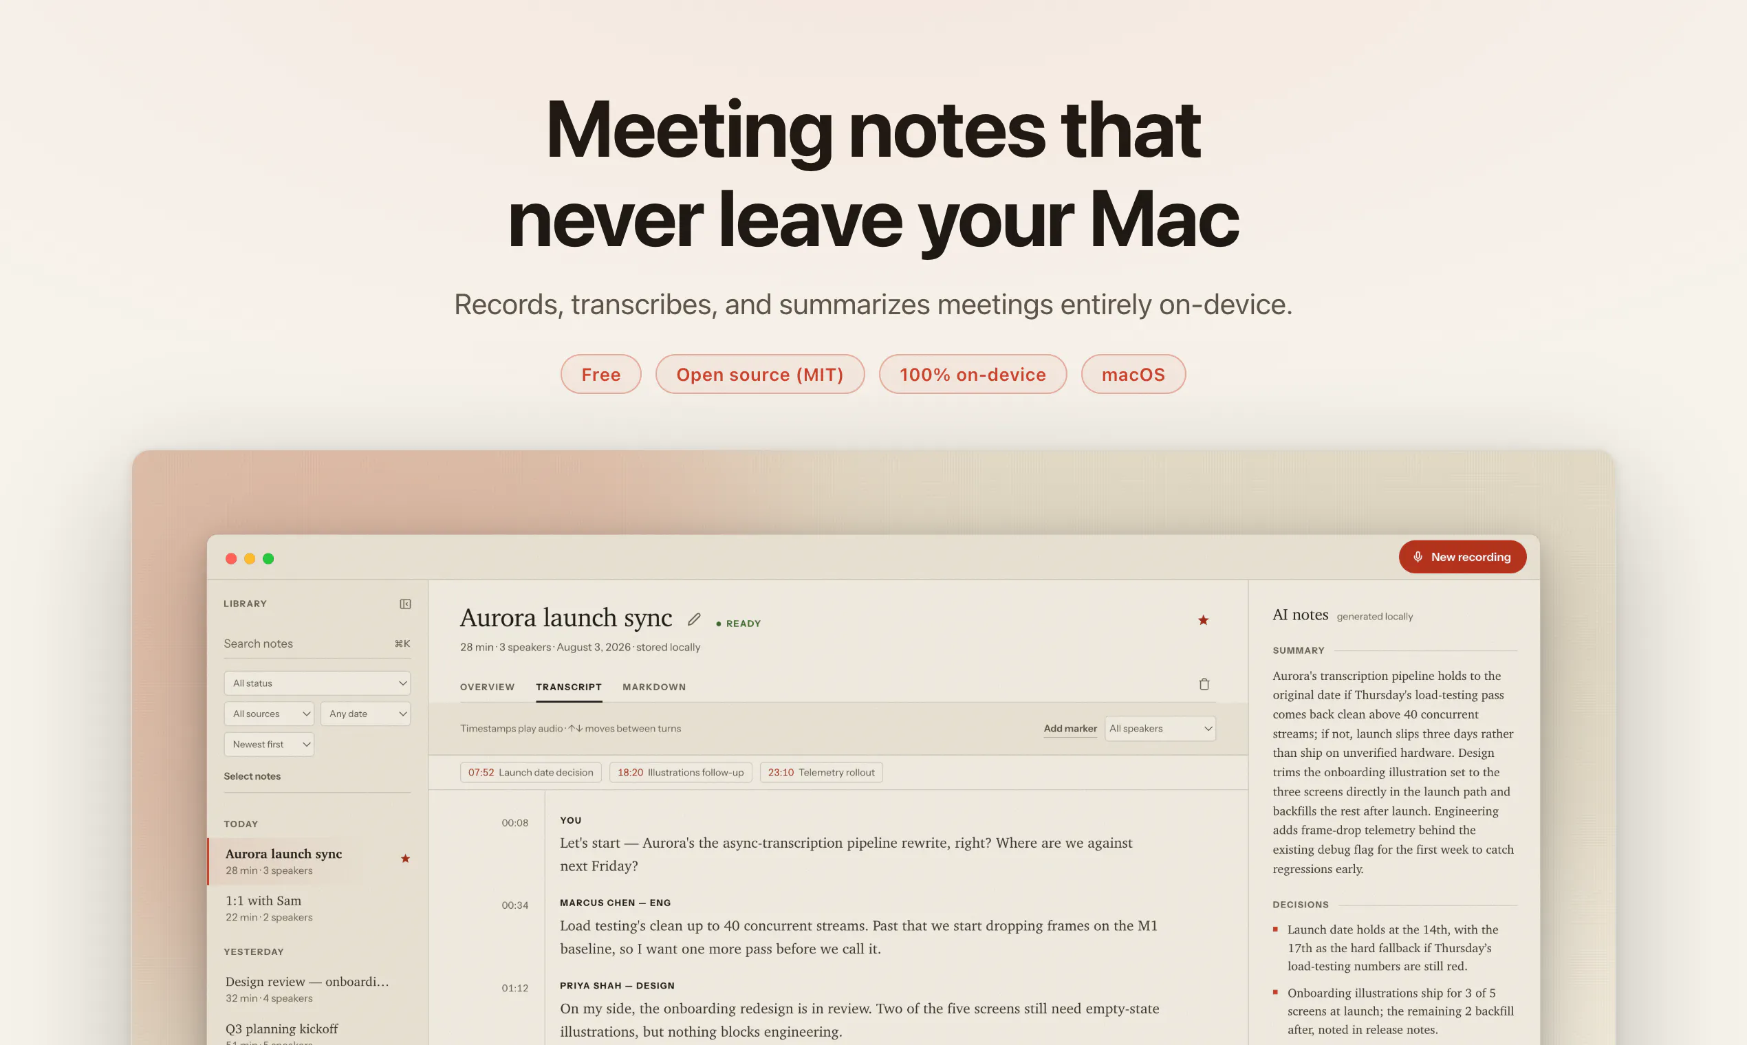This screenshot has height=1045, width=1747.
Task: Open the All speakers filter dropdown
Action: tap(1160, 728)
